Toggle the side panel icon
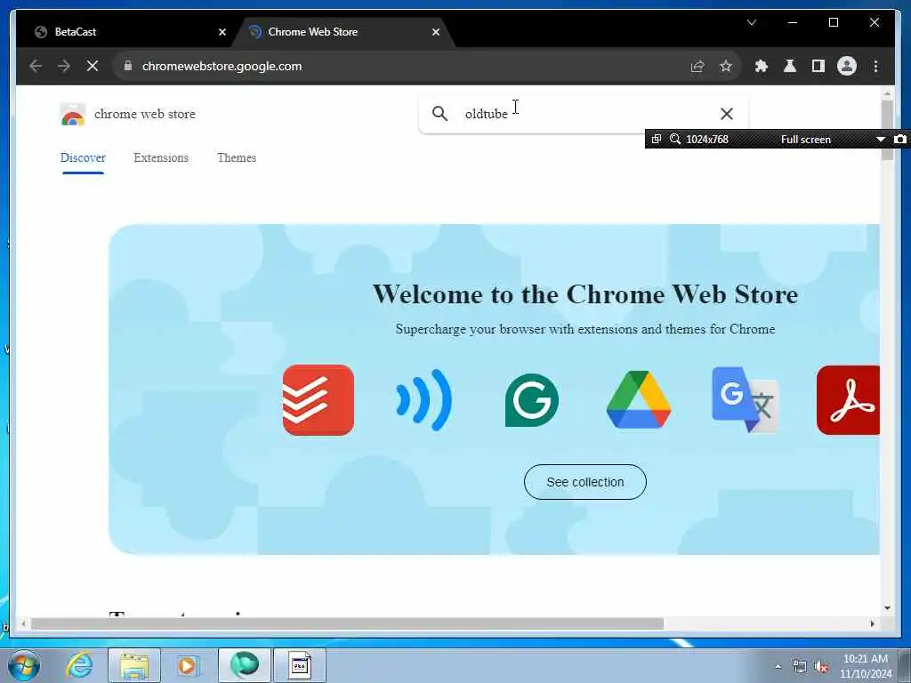 coord(818,66)
